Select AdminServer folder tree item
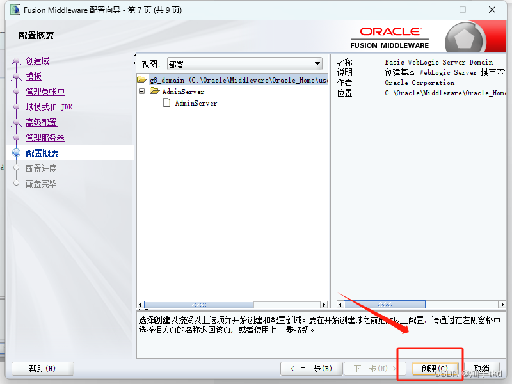512x384 pixels. (x=183, y=92)
